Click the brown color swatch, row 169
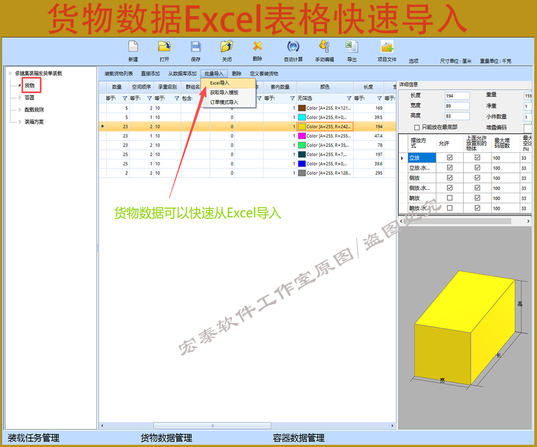Screen dimensions: 537x447 302,108
